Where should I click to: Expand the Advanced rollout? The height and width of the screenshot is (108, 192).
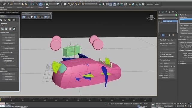point(182,64)
